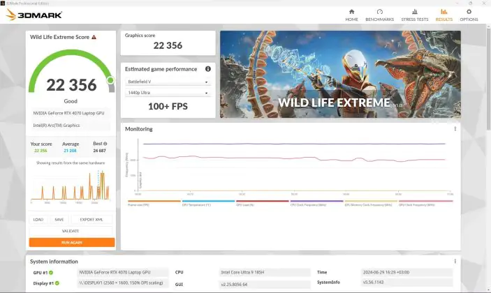Click the info icon next to Best
Screen dimensions: 491x293
coord(105,144)
